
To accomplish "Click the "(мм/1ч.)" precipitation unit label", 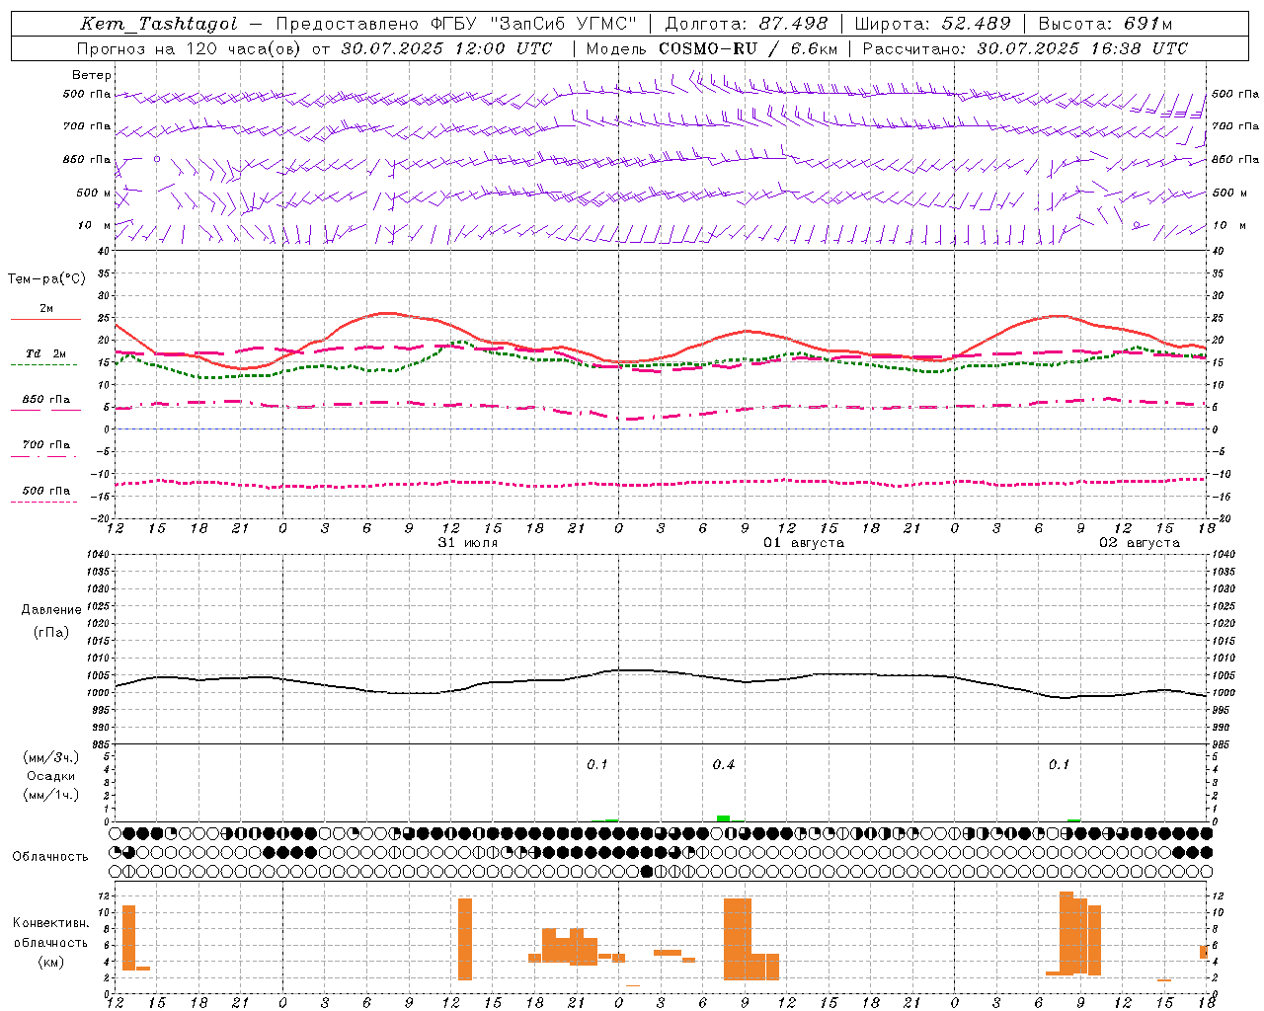I will click(x=51, y=795).
